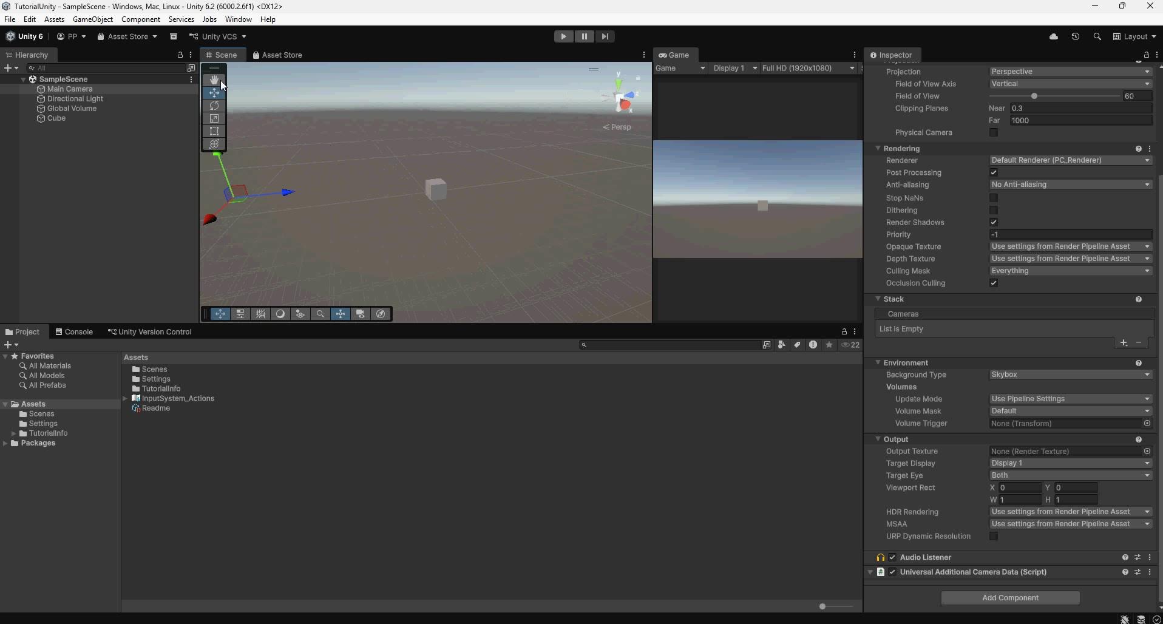
Task: Open the Package Manager icon in top toolbar
Action: (x=174, y=36)
